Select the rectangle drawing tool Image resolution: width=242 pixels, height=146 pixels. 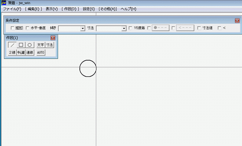coord(21,45)
